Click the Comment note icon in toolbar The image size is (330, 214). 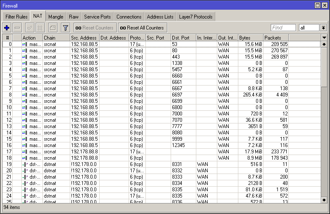tap(53, 28)
